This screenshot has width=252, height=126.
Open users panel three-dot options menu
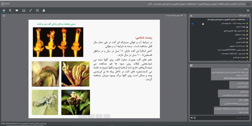pos(249,16)
